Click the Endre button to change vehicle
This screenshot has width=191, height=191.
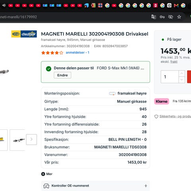click(x=62, y=75)
